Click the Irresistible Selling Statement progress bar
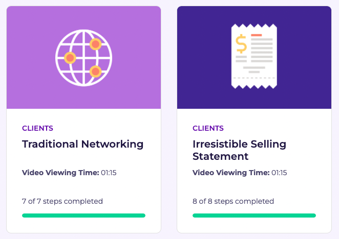 [x=254, y=216]
